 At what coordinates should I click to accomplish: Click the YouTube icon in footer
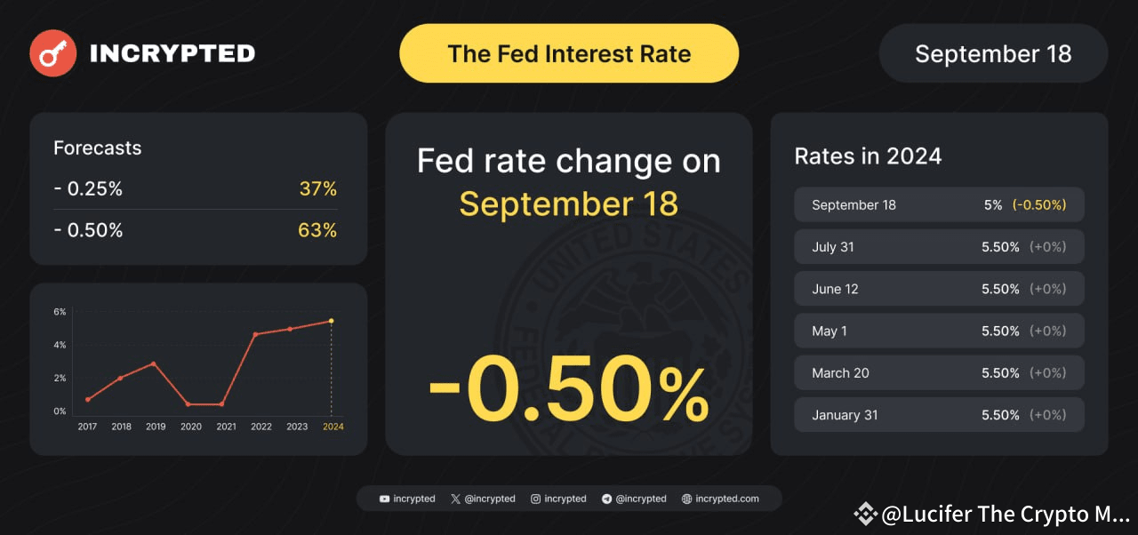[x=384, y=499]
